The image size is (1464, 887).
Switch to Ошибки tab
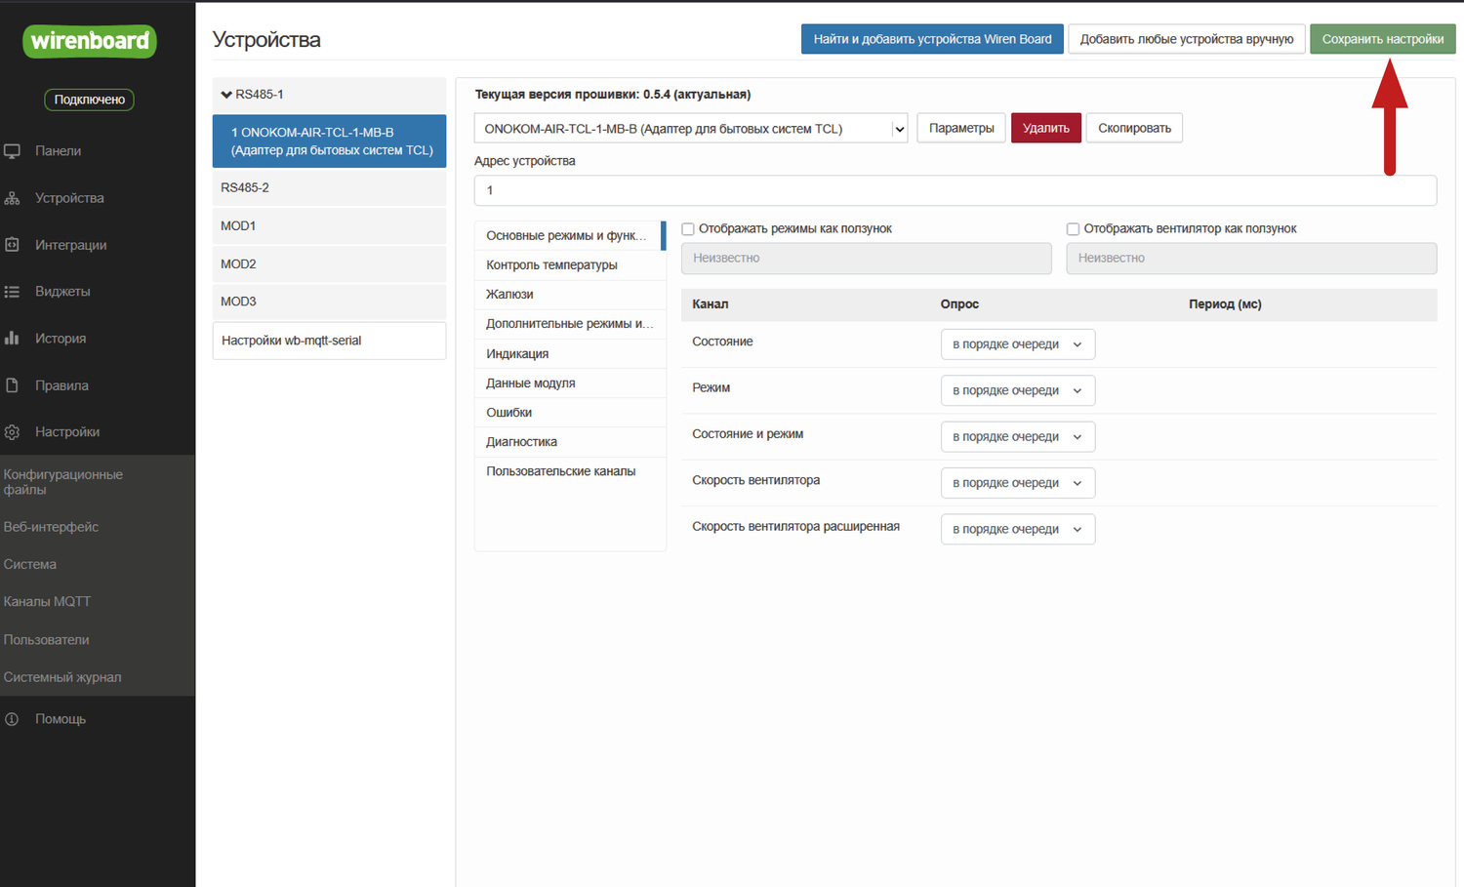tap(570, 413)
